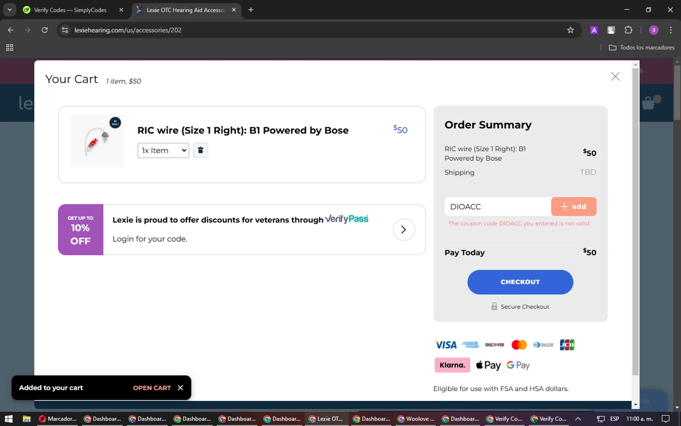Screen dimensions: 681x426
Task: Open the 1x Item quantity dropdown
Action: (163, 150)
